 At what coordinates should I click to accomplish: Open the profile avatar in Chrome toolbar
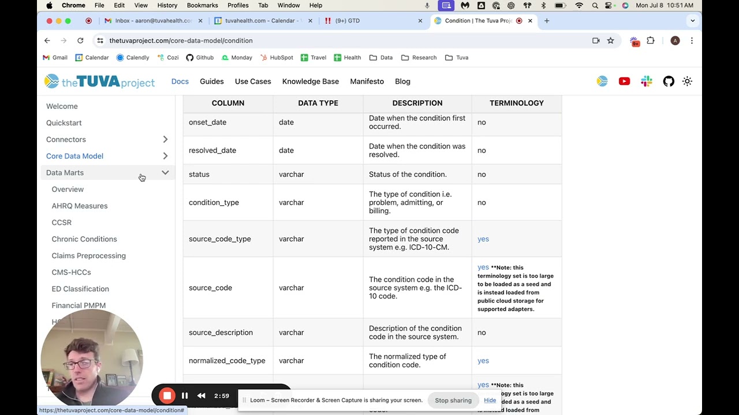point(675,40)
